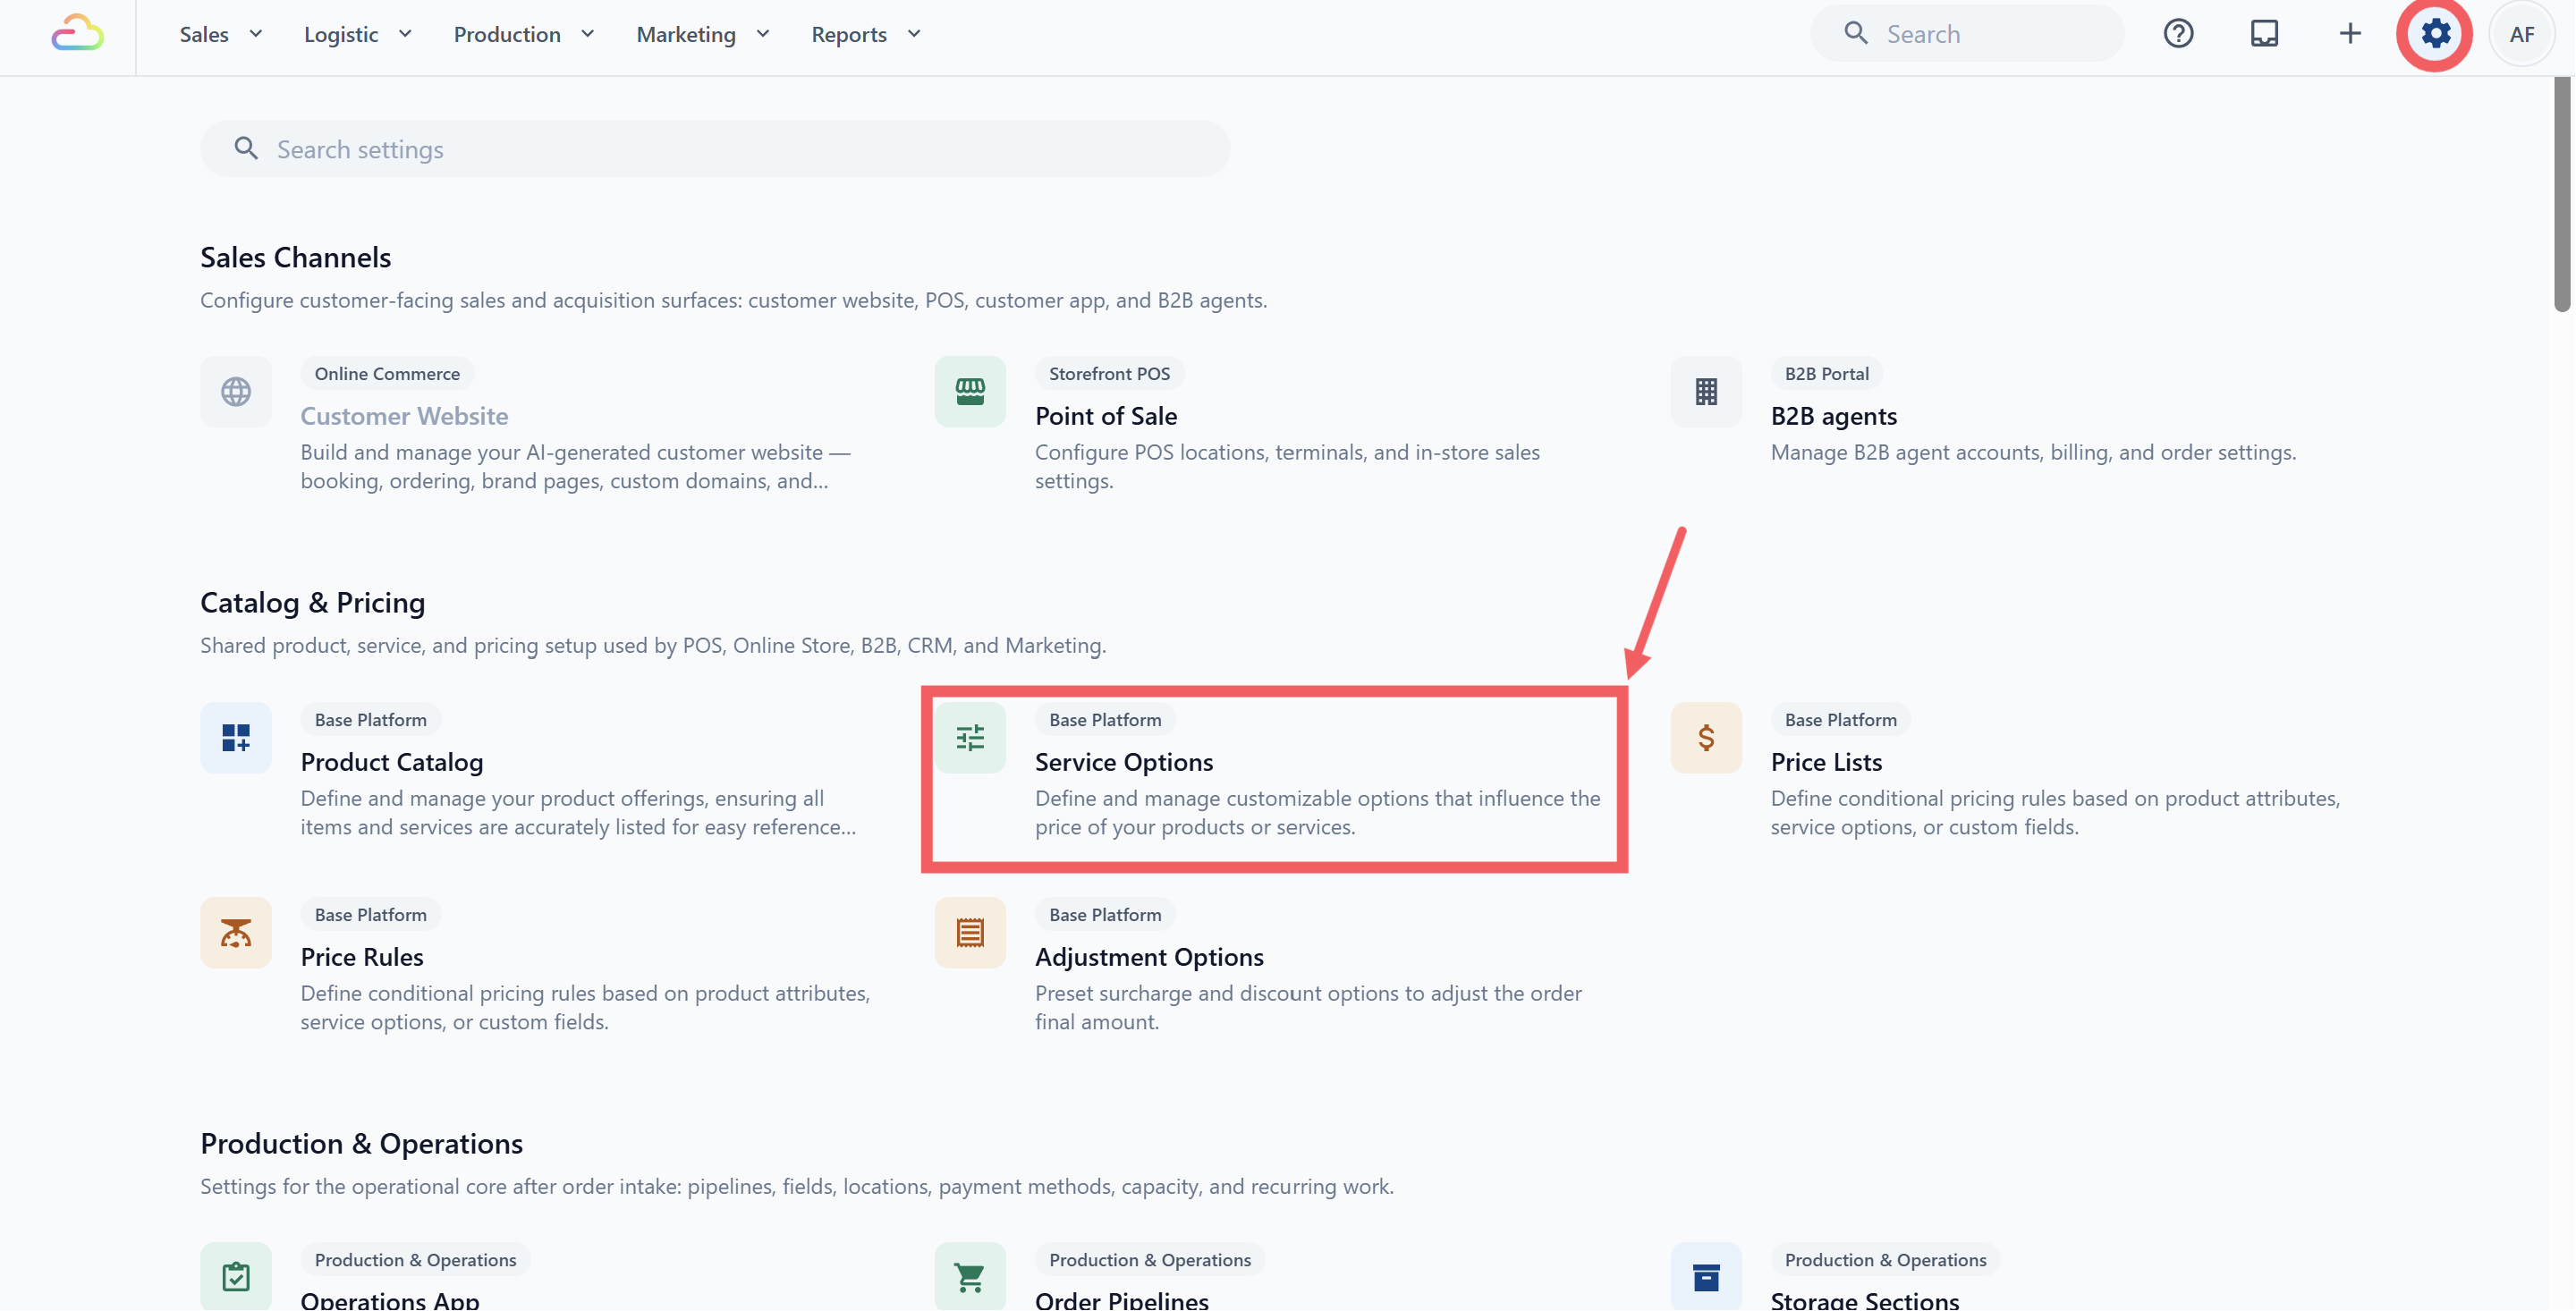2576x1311 pixels.
Task: Click the Product Catalog grid-plus icon
Action: point(236,737)
